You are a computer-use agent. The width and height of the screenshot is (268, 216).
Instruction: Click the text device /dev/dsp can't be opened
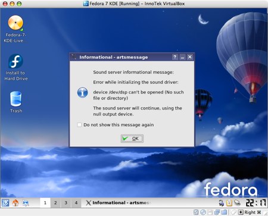[128, 92]
